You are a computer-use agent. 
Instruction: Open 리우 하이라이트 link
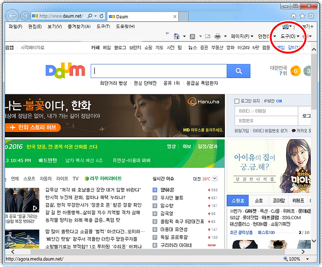103,178
